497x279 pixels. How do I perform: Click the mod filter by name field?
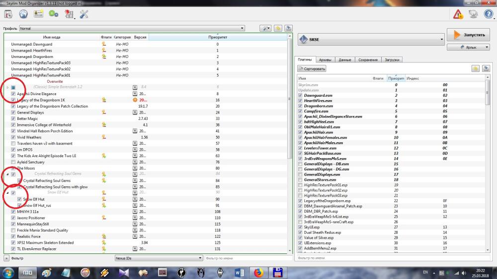(248, 258)
